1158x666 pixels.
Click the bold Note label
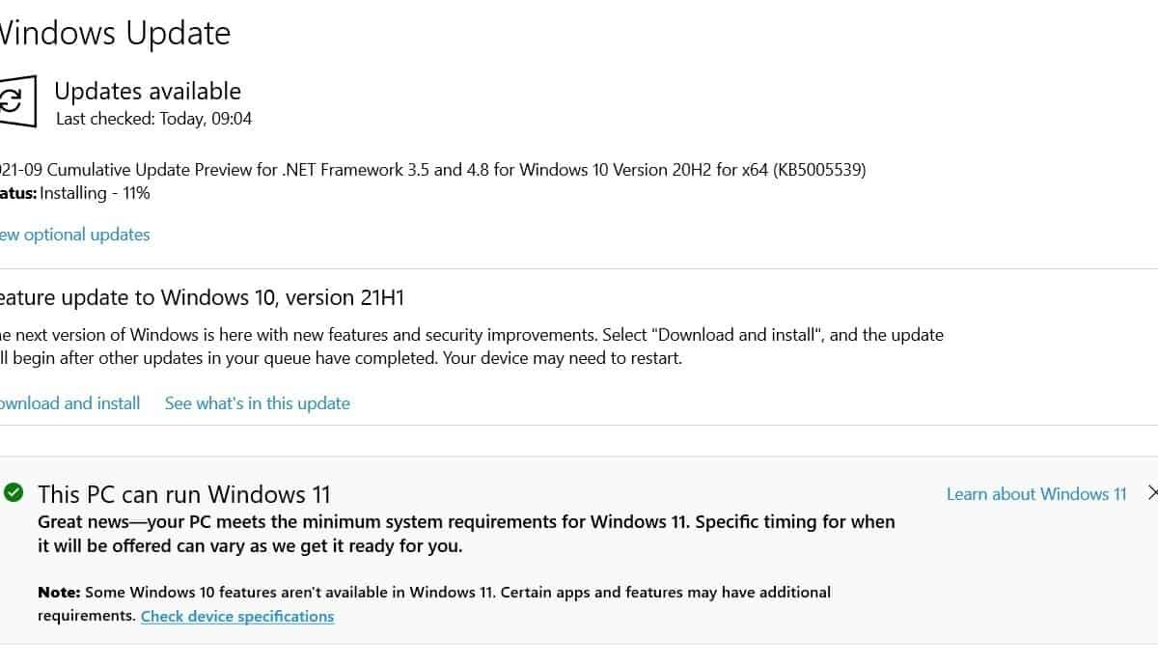point(59,592)
